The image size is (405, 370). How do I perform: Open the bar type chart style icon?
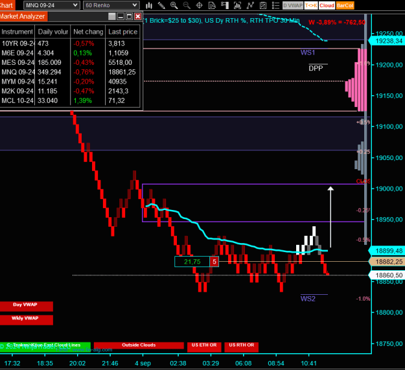pos(149,5)
